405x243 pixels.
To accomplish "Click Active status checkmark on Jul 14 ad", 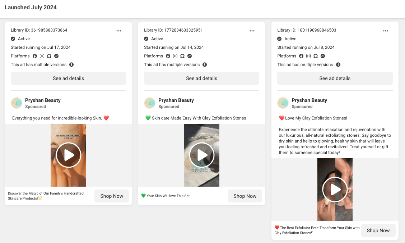I will pos(146,39).
